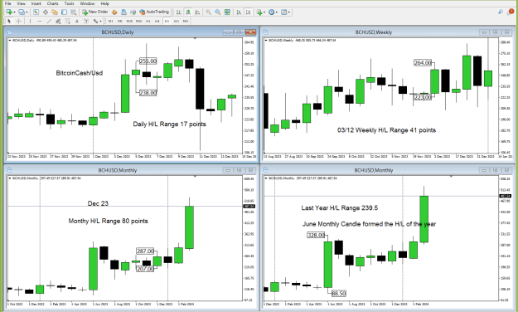Activate the W1 timeframe button
Screen dimensions: 518x312
176,21
